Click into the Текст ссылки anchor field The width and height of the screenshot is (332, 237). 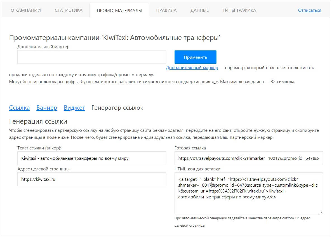(91, 158)
